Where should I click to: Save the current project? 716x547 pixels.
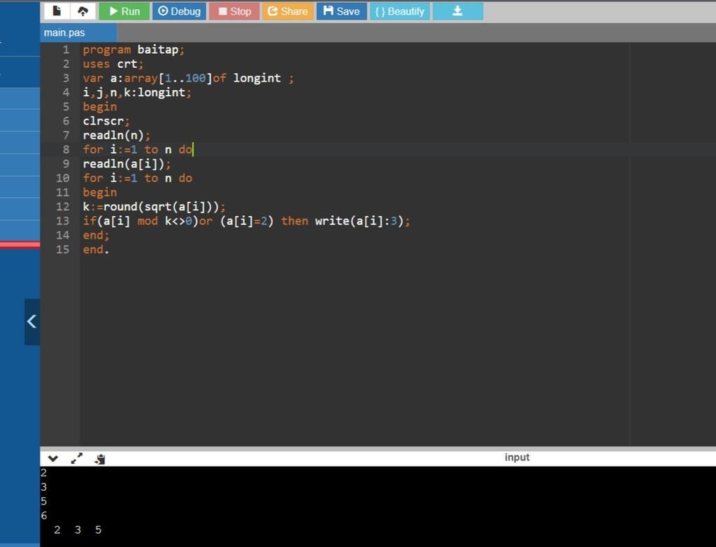(x=341, y=11)
